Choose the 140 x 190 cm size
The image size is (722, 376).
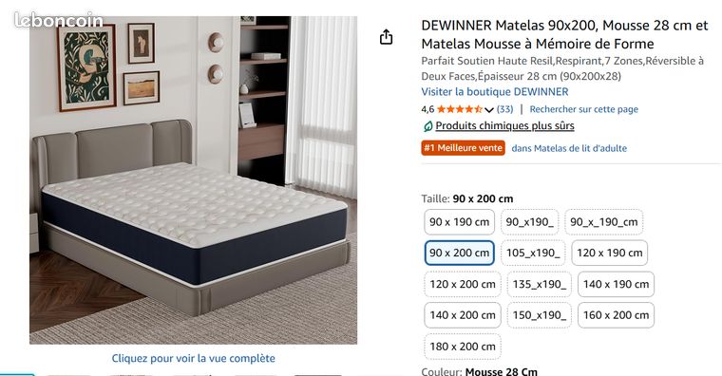(616, 284)
